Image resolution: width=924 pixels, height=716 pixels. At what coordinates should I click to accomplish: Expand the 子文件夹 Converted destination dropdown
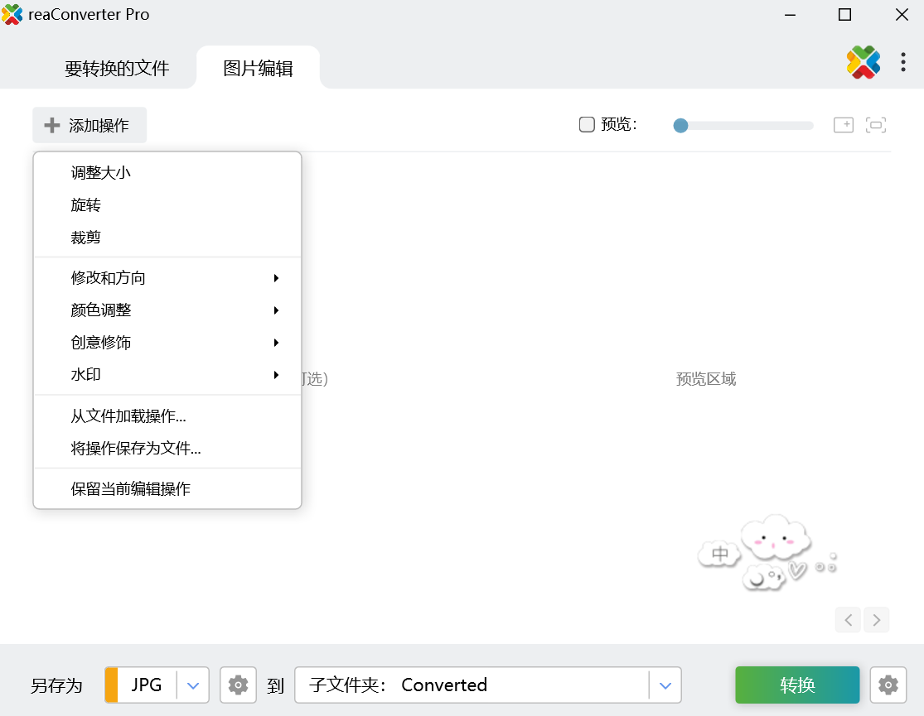click(665, 685)
